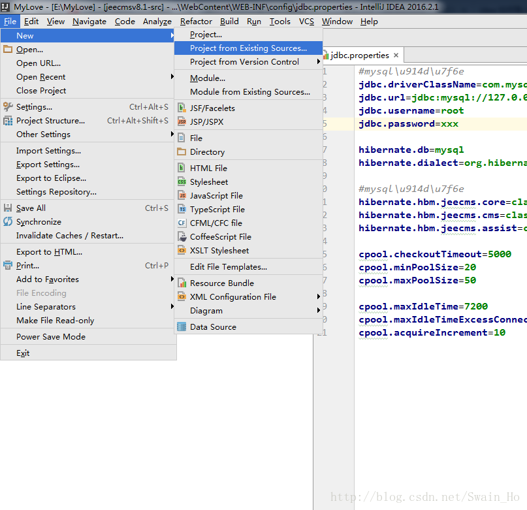Image resolution: width=527 pixels, height=510 pixels.
Task: Select Make File Read-only
Action: 88,320
